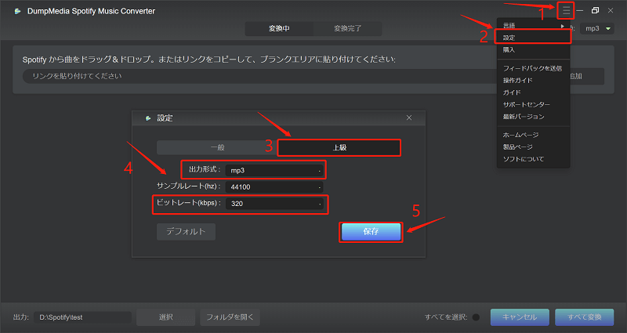The image size is (627, 333).
Task: Restore down the DumpMedia window
Action: pyautogui.click(x=595, y=11)
